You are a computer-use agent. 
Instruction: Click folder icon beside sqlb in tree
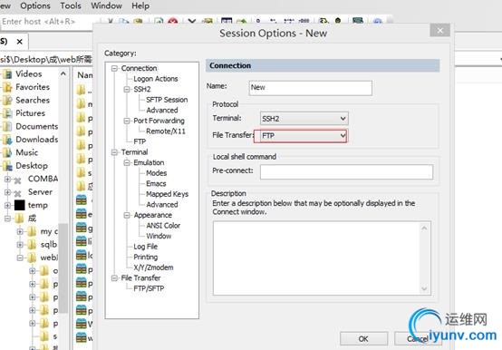32,245
